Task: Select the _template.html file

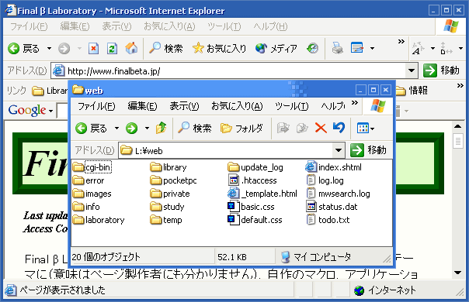Action: coord(262,194)
